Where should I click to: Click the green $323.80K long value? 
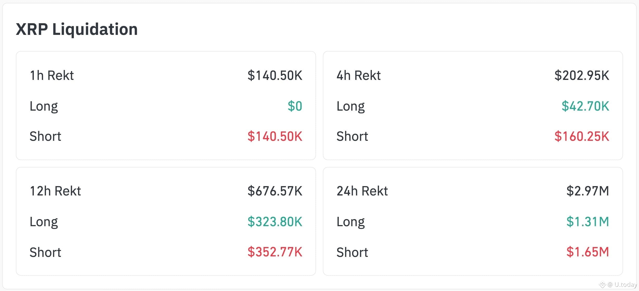[275, 222]
